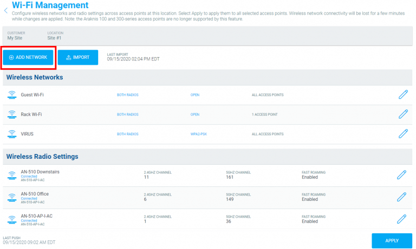The image size is (416, 249).
Task: Select the Guest Wi-Fi network name
Action: click(32, 95)
